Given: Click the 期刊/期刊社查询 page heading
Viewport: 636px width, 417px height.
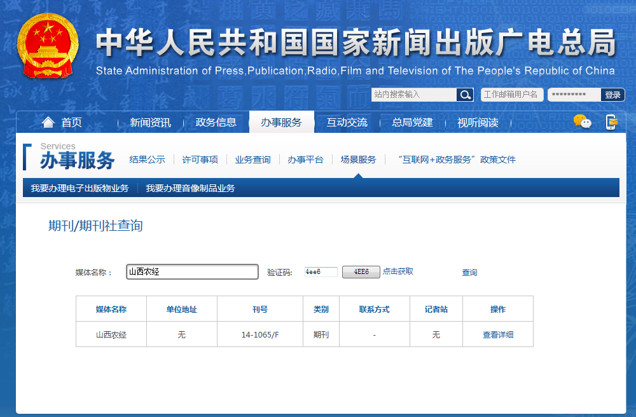Looking at the screenshot, I should tap(96, 226).
